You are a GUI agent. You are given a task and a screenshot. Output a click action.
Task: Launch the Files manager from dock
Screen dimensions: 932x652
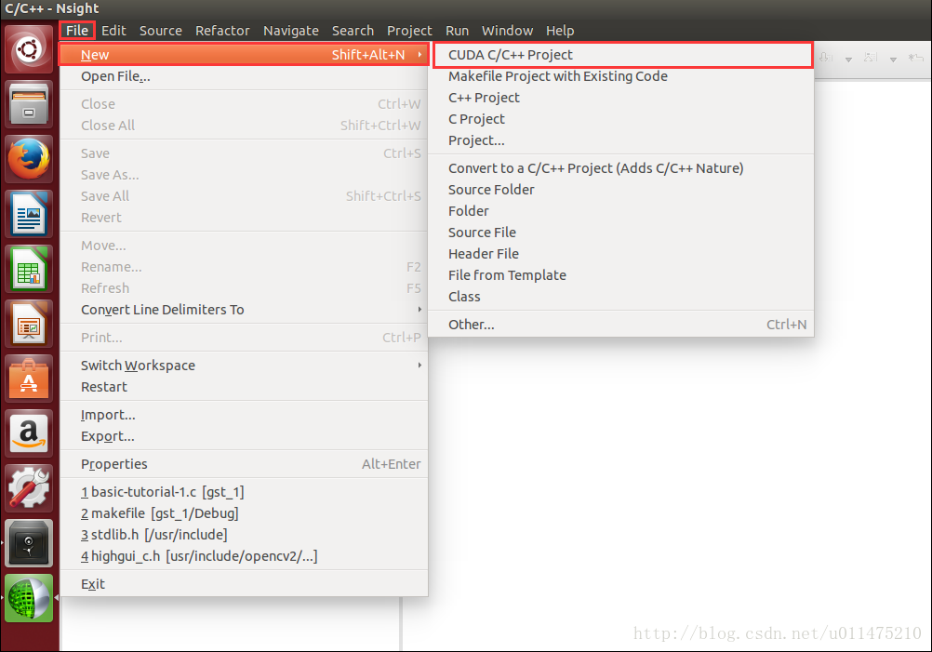[29, 104]
